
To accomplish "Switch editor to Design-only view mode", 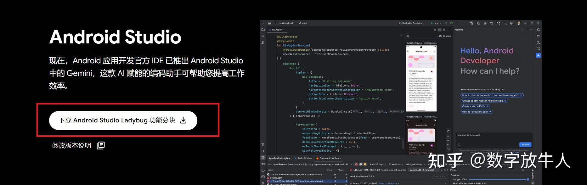I will 444,30.
